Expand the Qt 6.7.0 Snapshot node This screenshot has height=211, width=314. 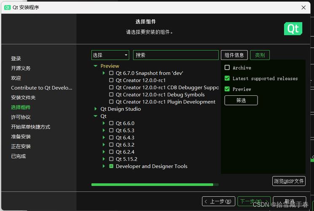coord(104,73)
